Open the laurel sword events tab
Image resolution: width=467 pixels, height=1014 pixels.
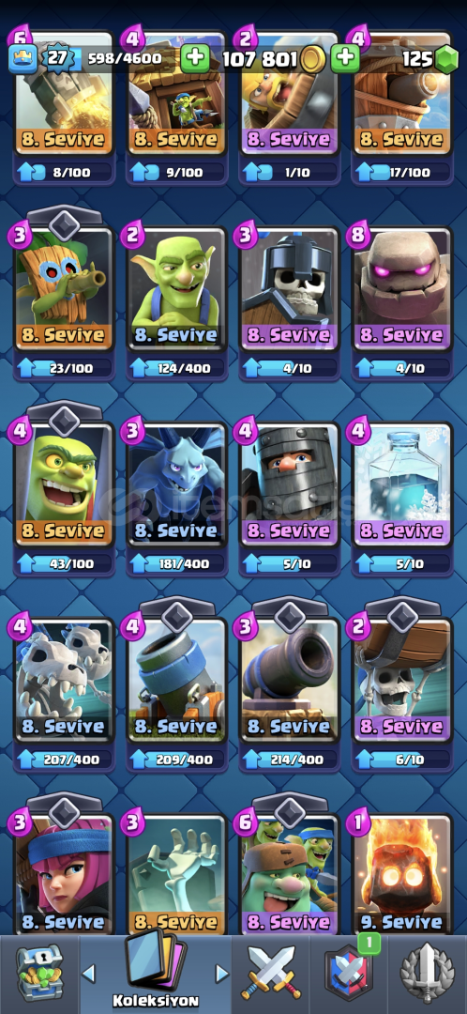pyautogui.click(x=428, y=974)
